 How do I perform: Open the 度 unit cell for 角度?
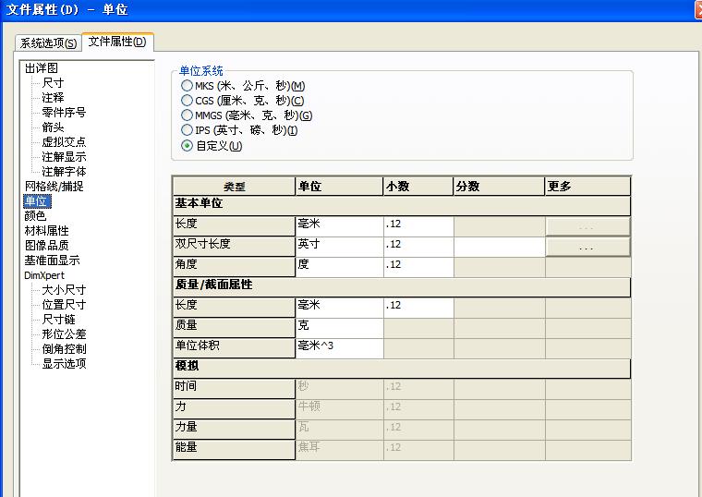click(339, 267)
